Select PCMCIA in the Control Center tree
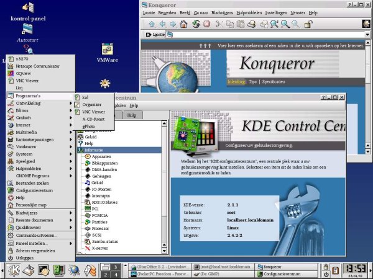 tap(96, 215)
